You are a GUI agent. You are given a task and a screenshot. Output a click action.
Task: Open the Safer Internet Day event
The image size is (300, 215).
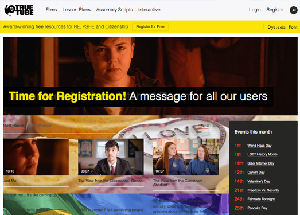tap(261, 163)
